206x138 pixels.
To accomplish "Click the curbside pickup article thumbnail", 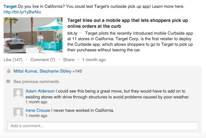I will pos(33,35).
